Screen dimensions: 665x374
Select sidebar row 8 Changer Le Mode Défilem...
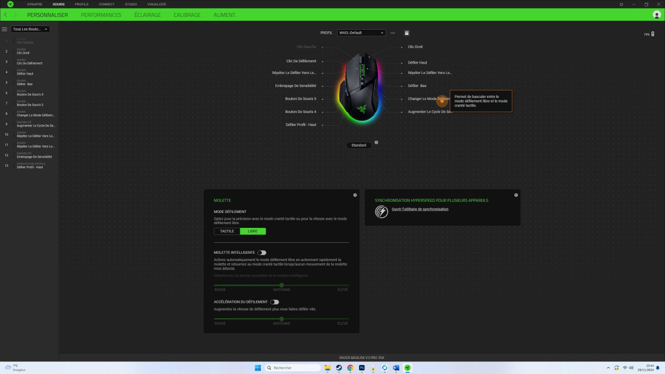point(29,114)
